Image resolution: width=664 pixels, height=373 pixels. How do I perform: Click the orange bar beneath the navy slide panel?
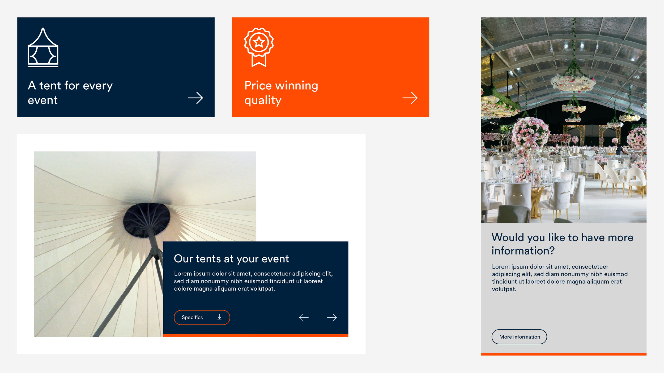(256, 336)
